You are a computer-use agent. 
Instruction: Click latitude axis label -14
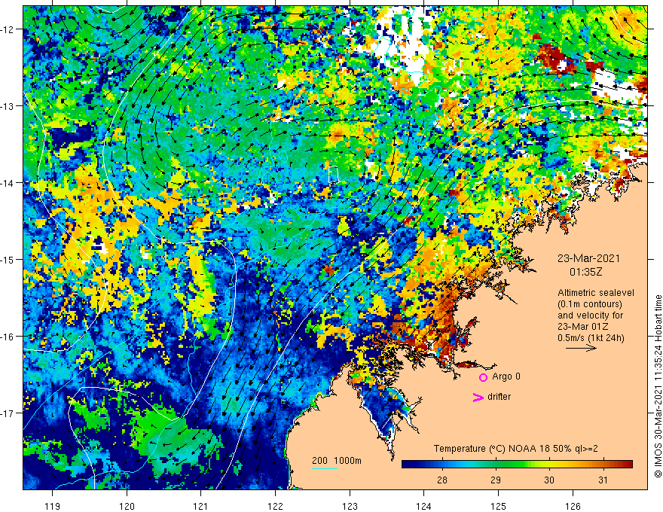point(8,183)
